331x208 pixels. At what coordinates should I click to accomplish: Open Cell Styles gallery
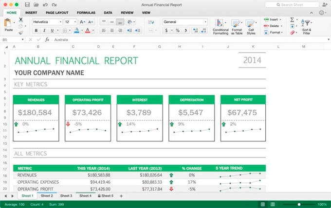pos(251,24)
